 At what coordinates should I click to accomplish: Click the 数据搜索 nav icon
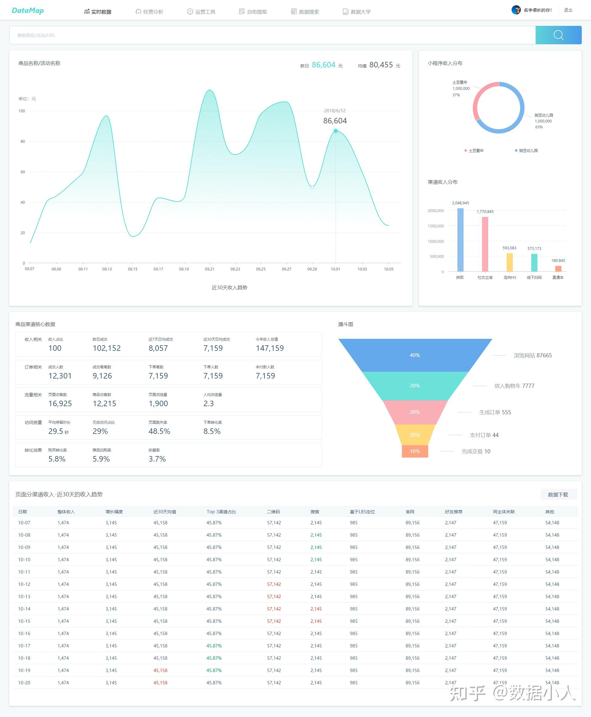click(294, 12)
